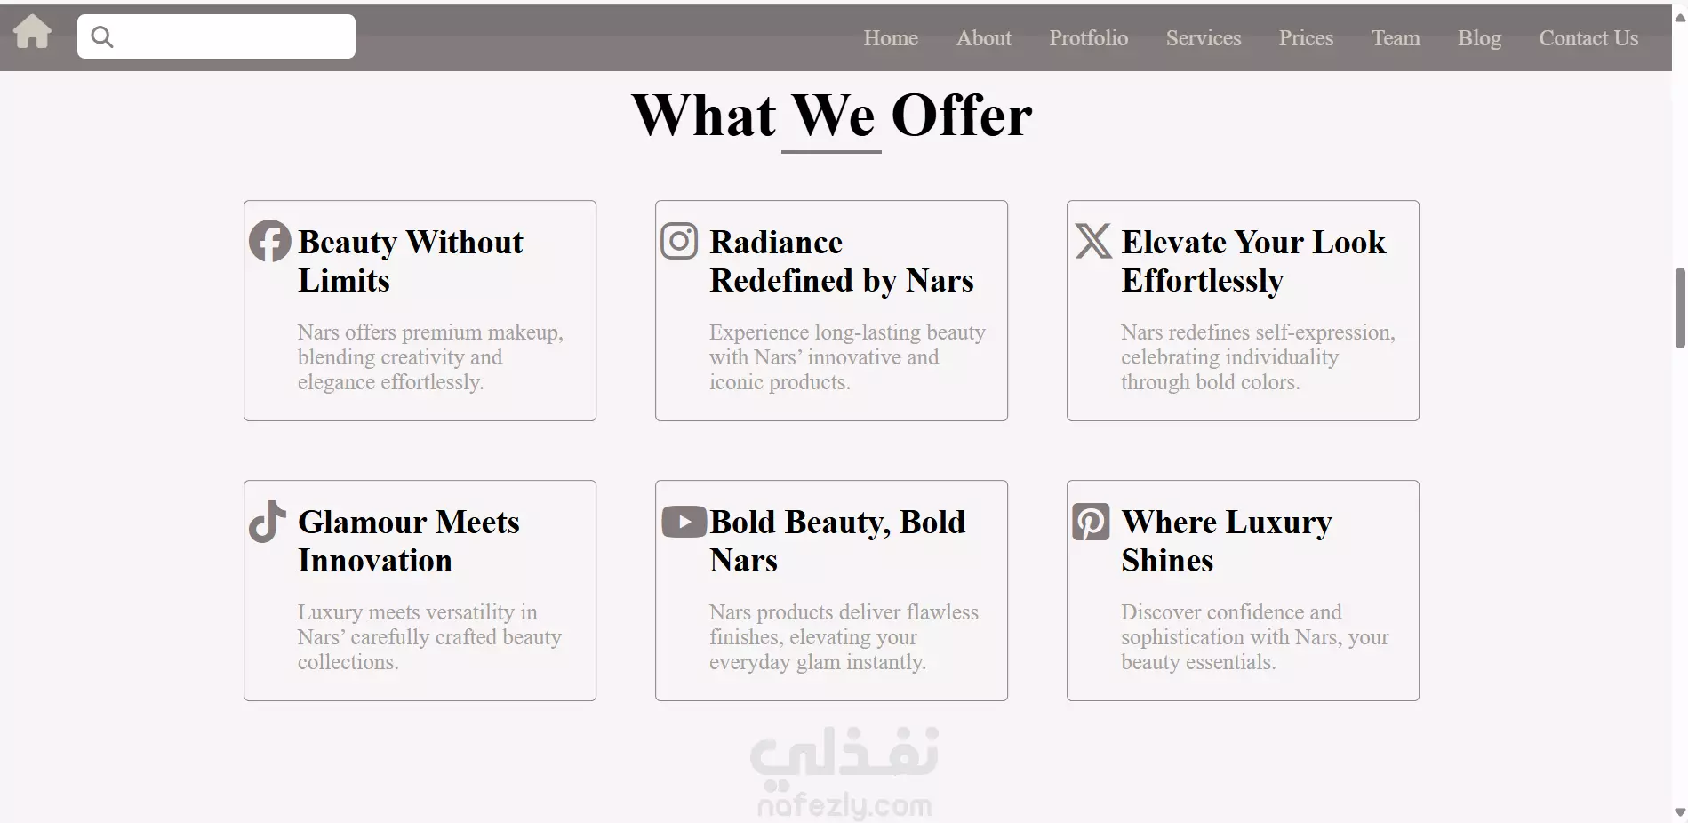This screenshot has height=823, width=1688.
Task: Click the Pinterest icon on the Luxury card
Action: click(x=1091, y=522)
